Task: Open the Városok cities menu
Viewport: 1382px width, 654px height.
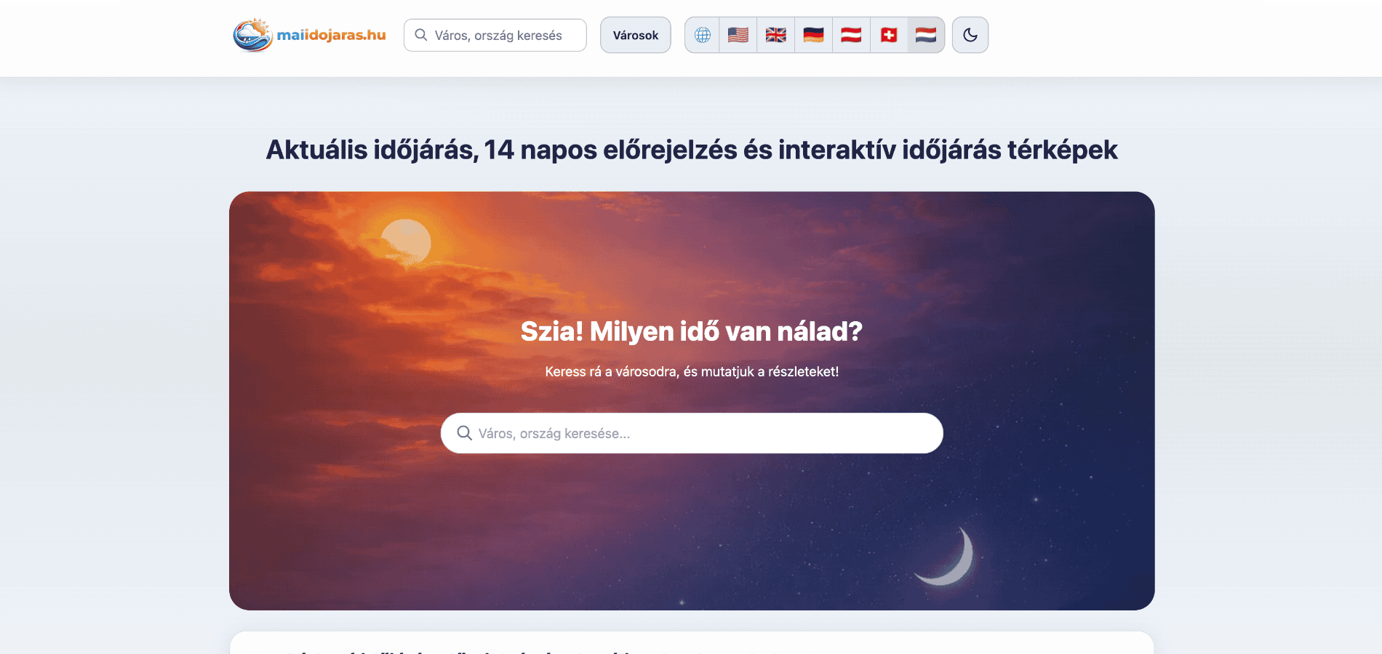Action: 636,35
